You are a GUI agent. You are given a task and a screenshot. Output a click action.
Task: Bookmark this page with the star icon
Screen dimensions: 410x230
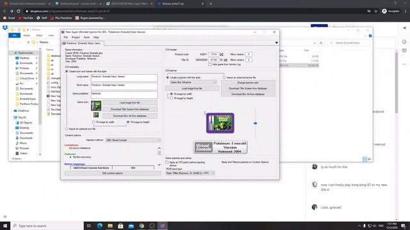coord(376,11)
